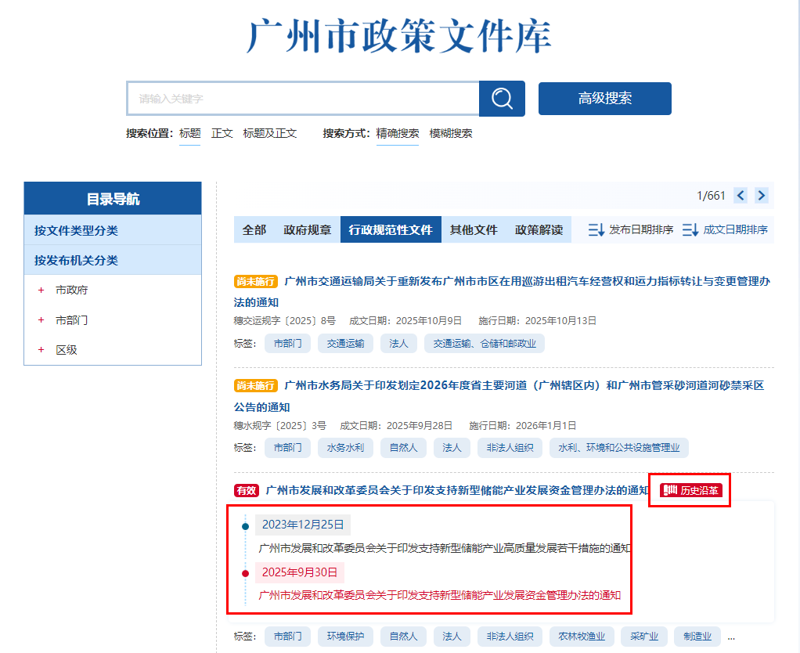800x653 pixels.
Task: Click the previous page arrow
Action: click(740, 195)
